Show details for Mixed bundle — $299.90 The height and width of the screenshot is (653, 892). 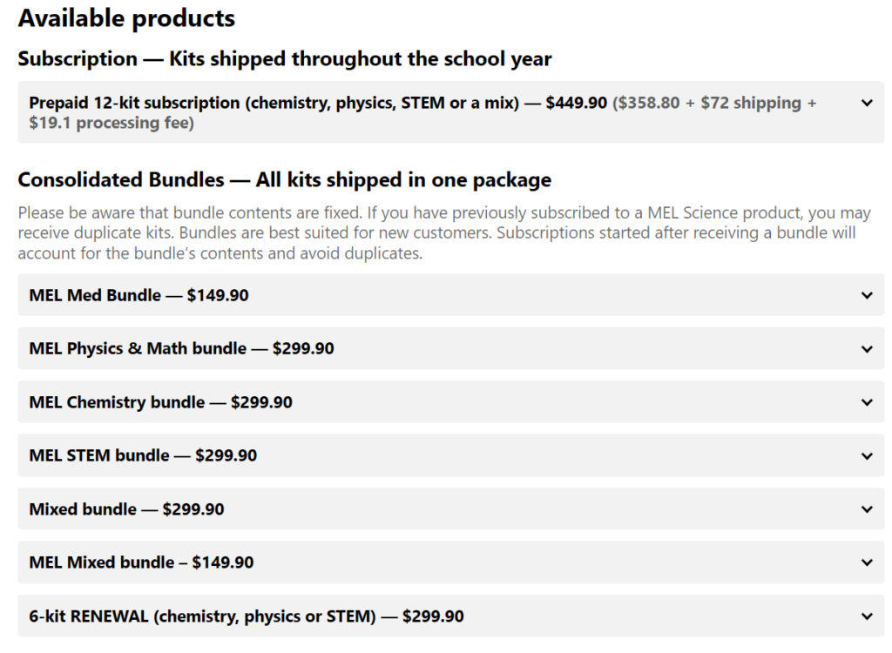click(450, 508)
